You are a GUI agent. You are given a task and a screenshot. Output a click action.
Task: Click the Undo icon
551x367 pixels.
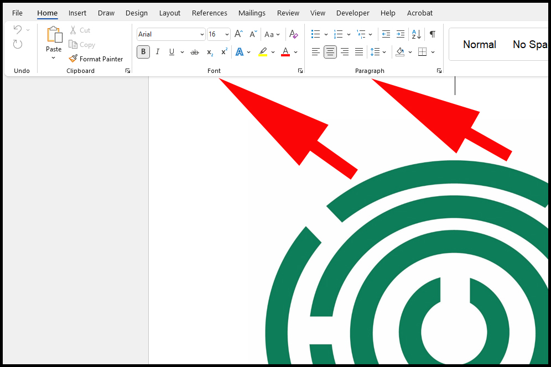18,30
